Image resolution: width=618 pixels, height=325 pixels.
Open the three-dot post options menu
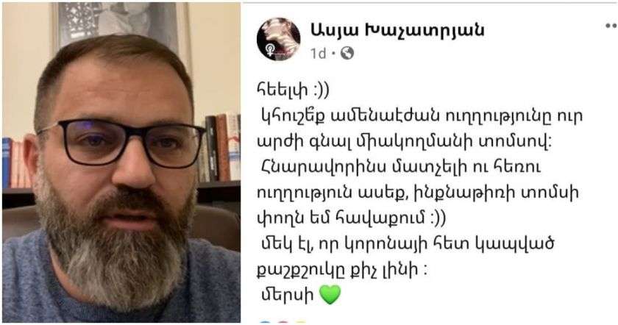coord(611,26)
